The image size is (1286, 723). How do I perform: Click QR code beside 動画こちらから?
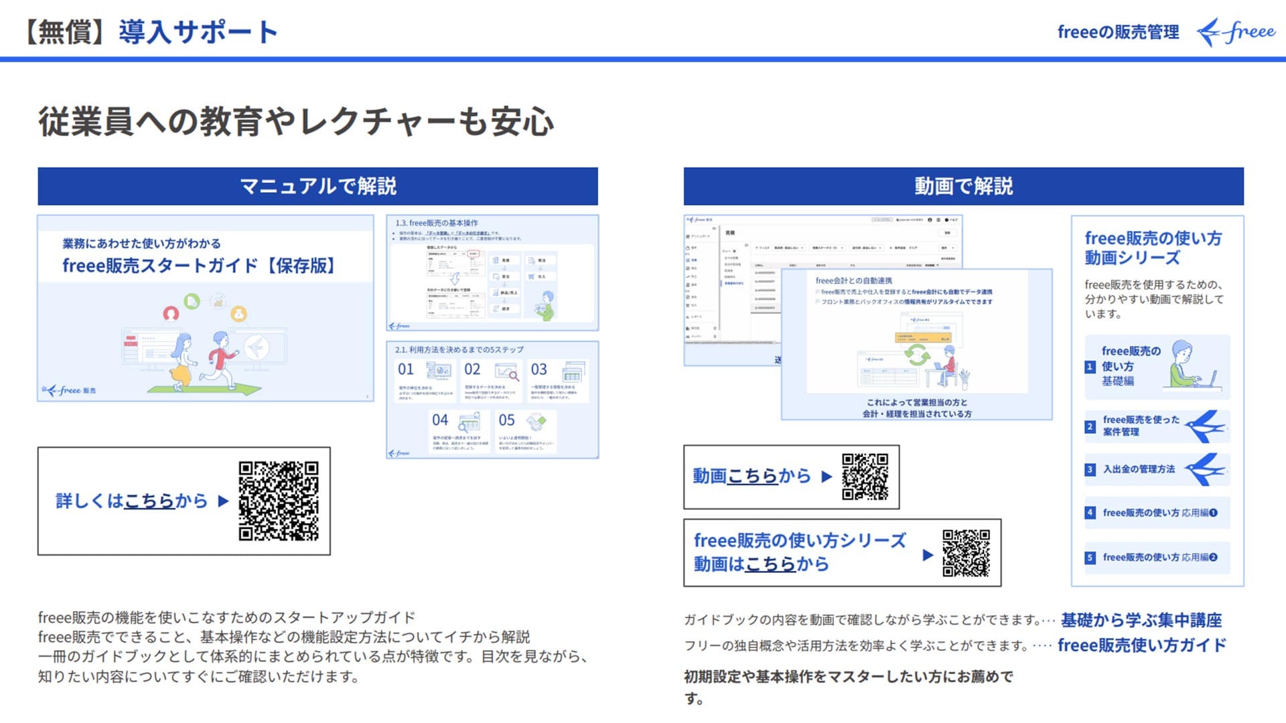coord(865,477)
